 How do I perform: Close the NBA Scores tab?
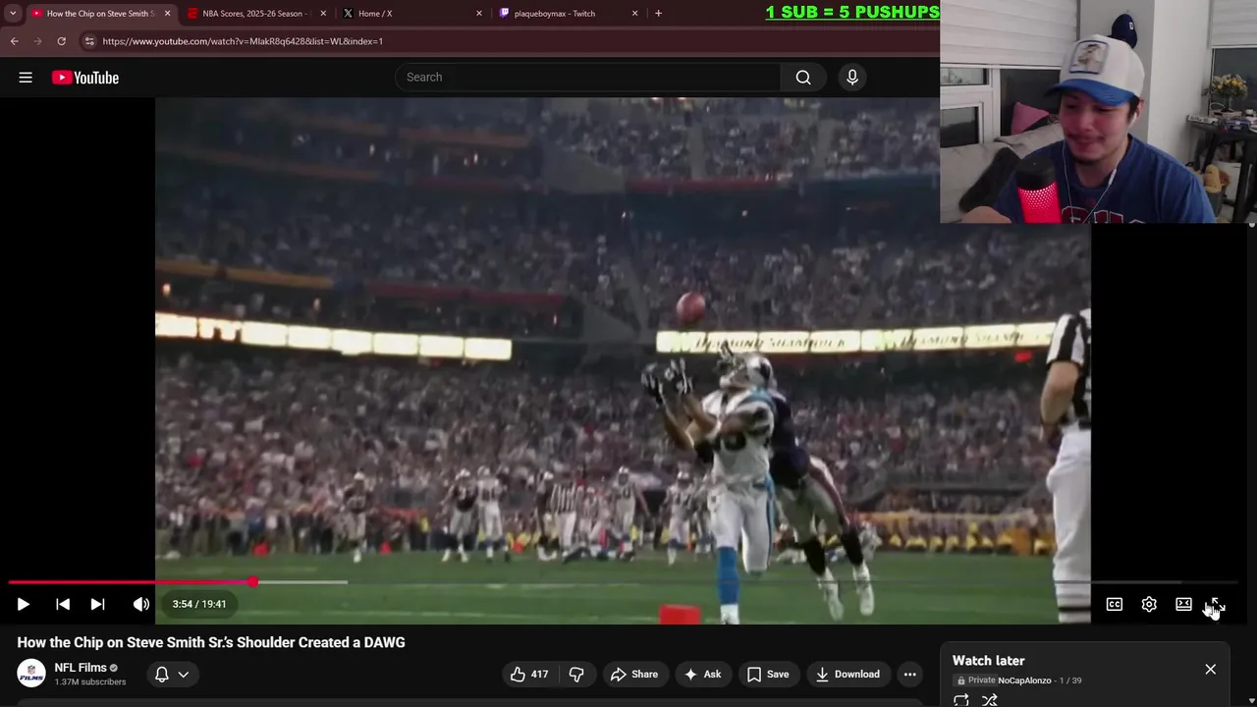click(x=323, y=14)
